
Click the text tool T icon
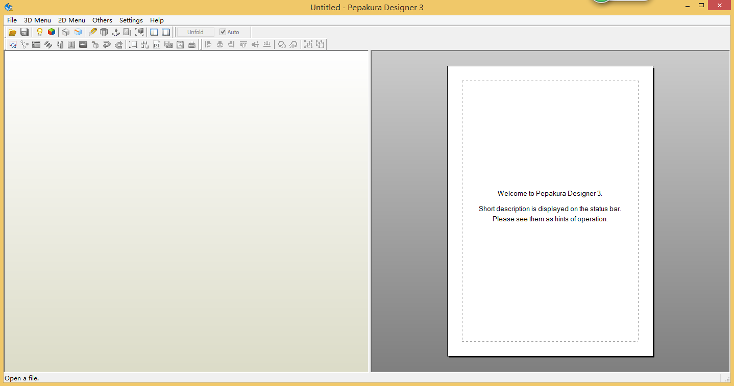pos(71,44)
